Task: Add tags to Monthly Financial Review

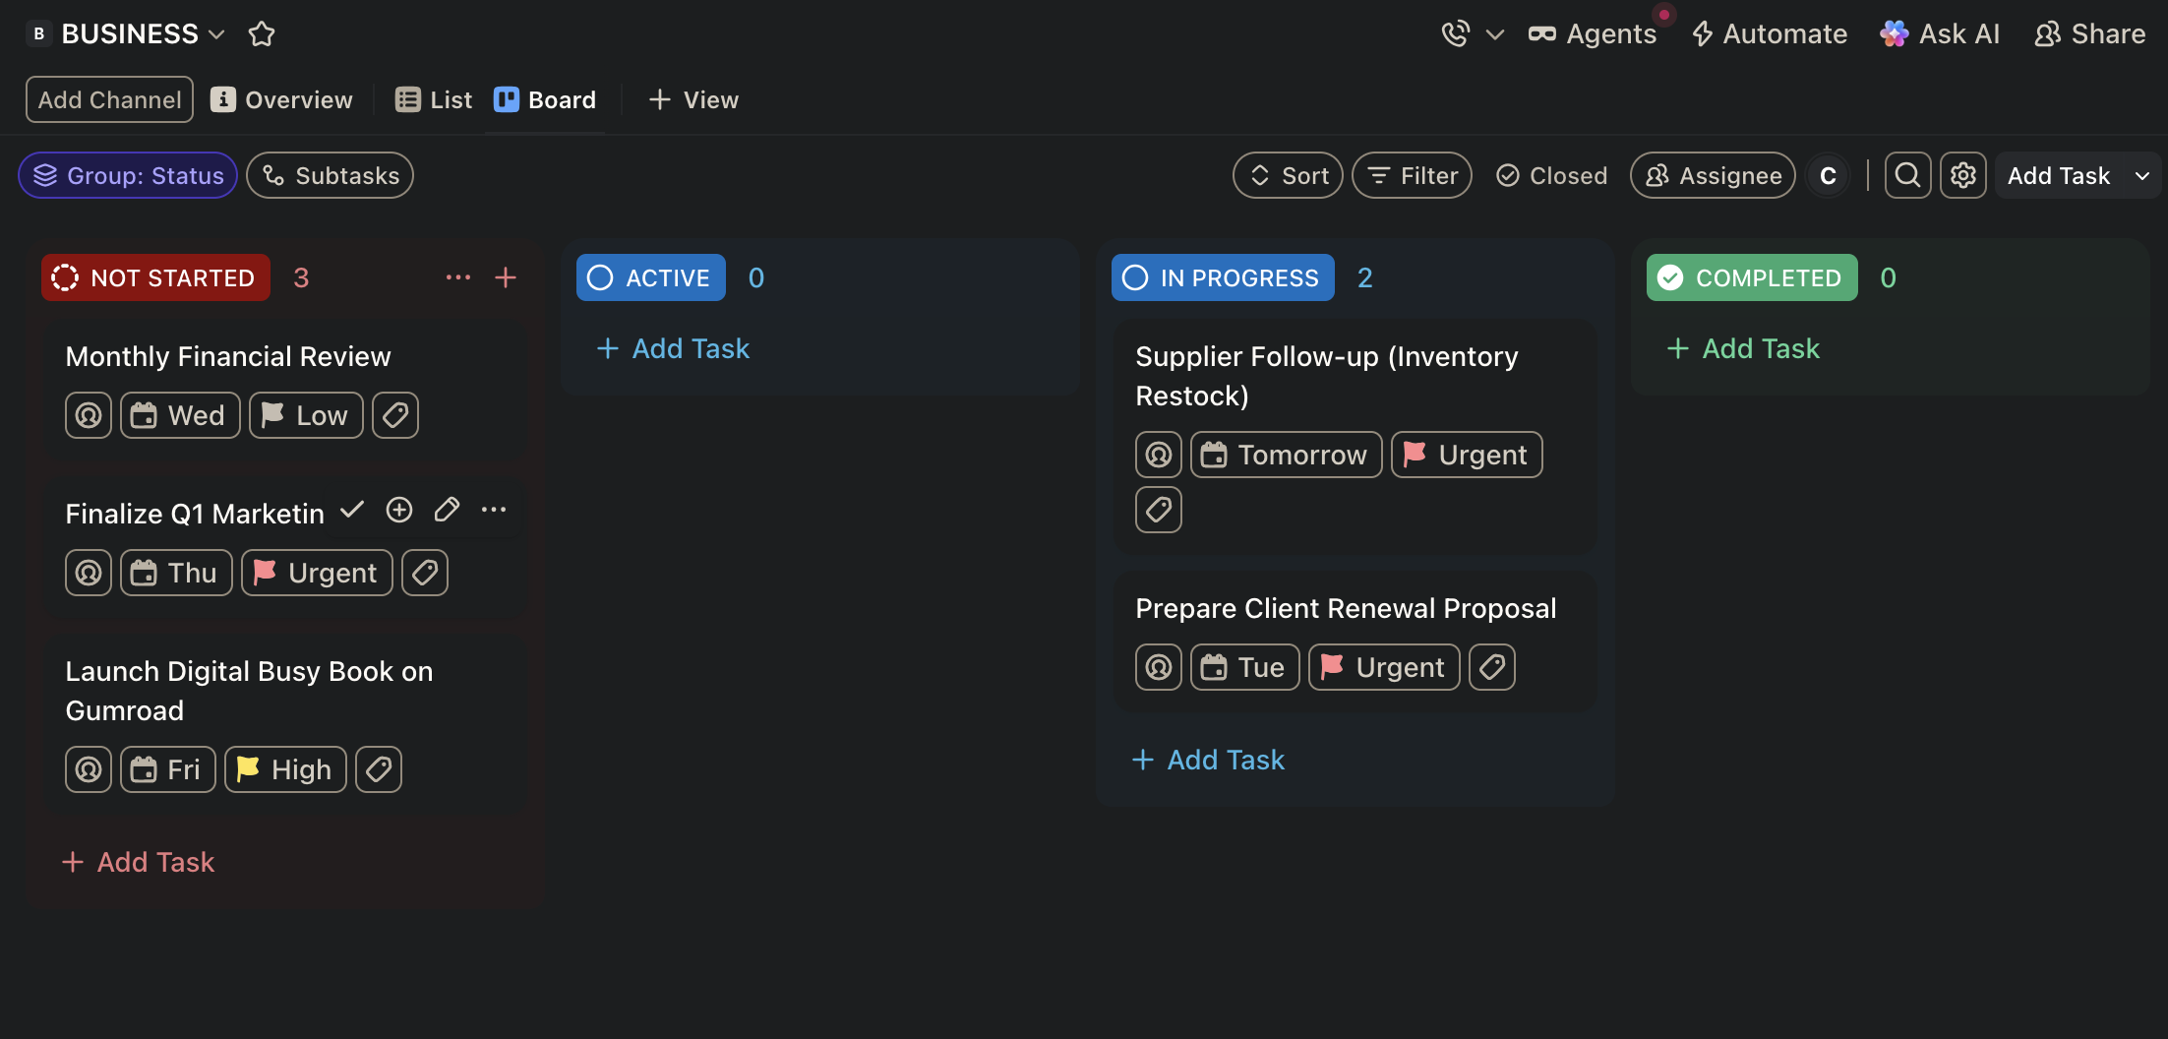Action: [x=395, y=415]
